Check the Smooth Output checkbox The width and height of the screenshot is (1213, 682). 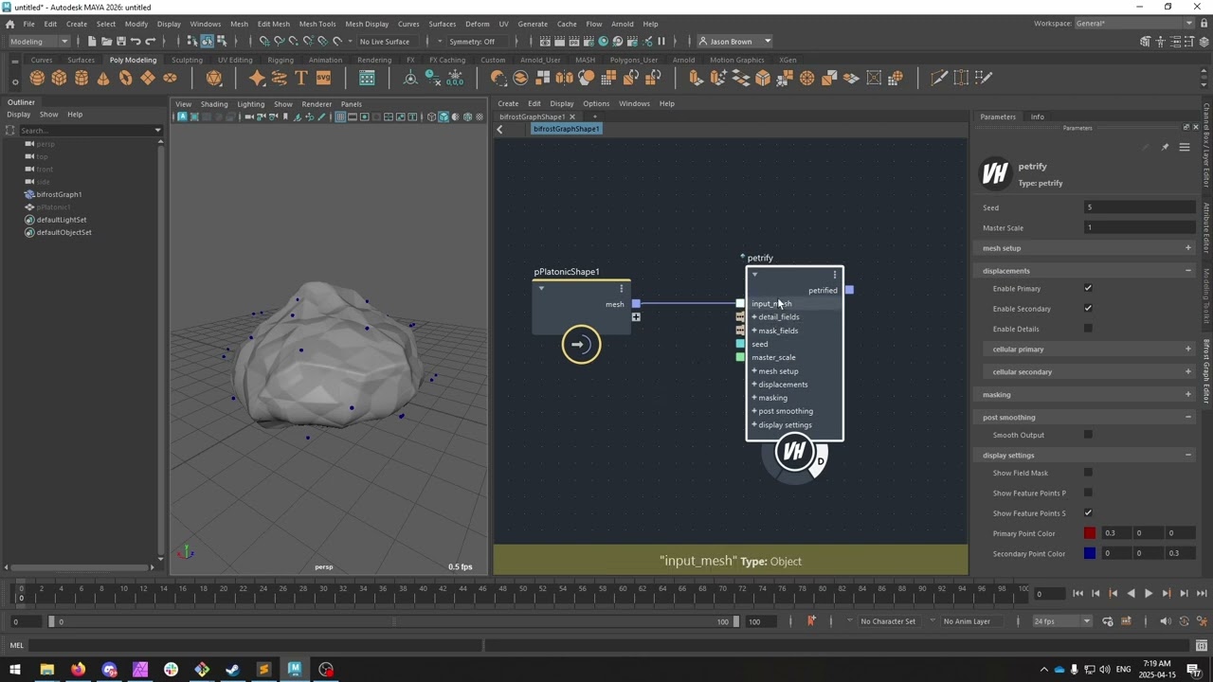coord(1088,435)
